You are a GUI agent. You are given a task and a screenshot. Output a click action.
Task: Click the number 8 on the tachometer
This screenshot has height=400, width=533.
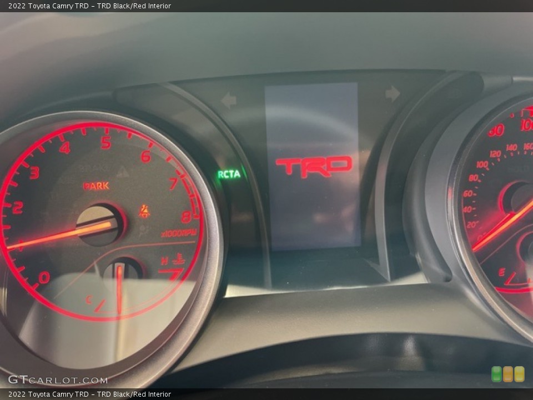click(x=185, y=217)
